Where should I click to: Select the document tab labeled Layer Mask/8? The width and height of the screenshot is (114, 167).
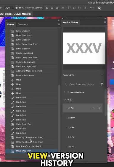16,14
